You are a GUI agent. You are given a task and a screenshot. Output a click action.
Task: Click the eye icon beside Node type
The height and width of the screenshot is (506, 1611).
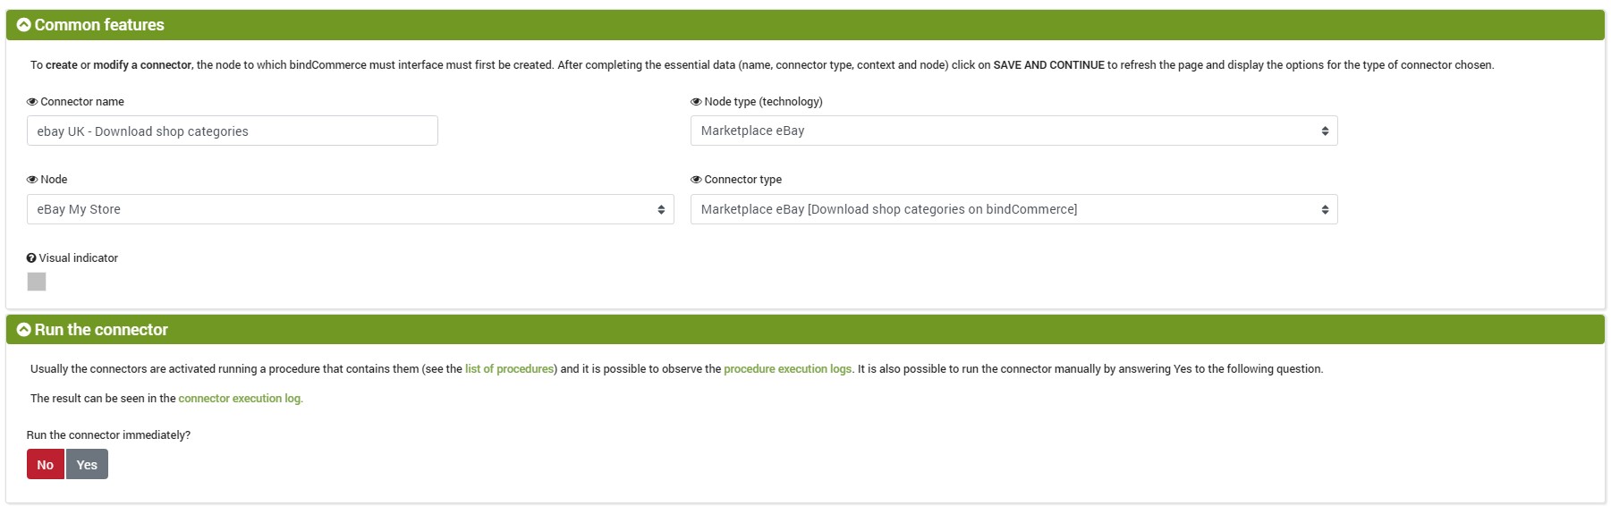[696, 102]
